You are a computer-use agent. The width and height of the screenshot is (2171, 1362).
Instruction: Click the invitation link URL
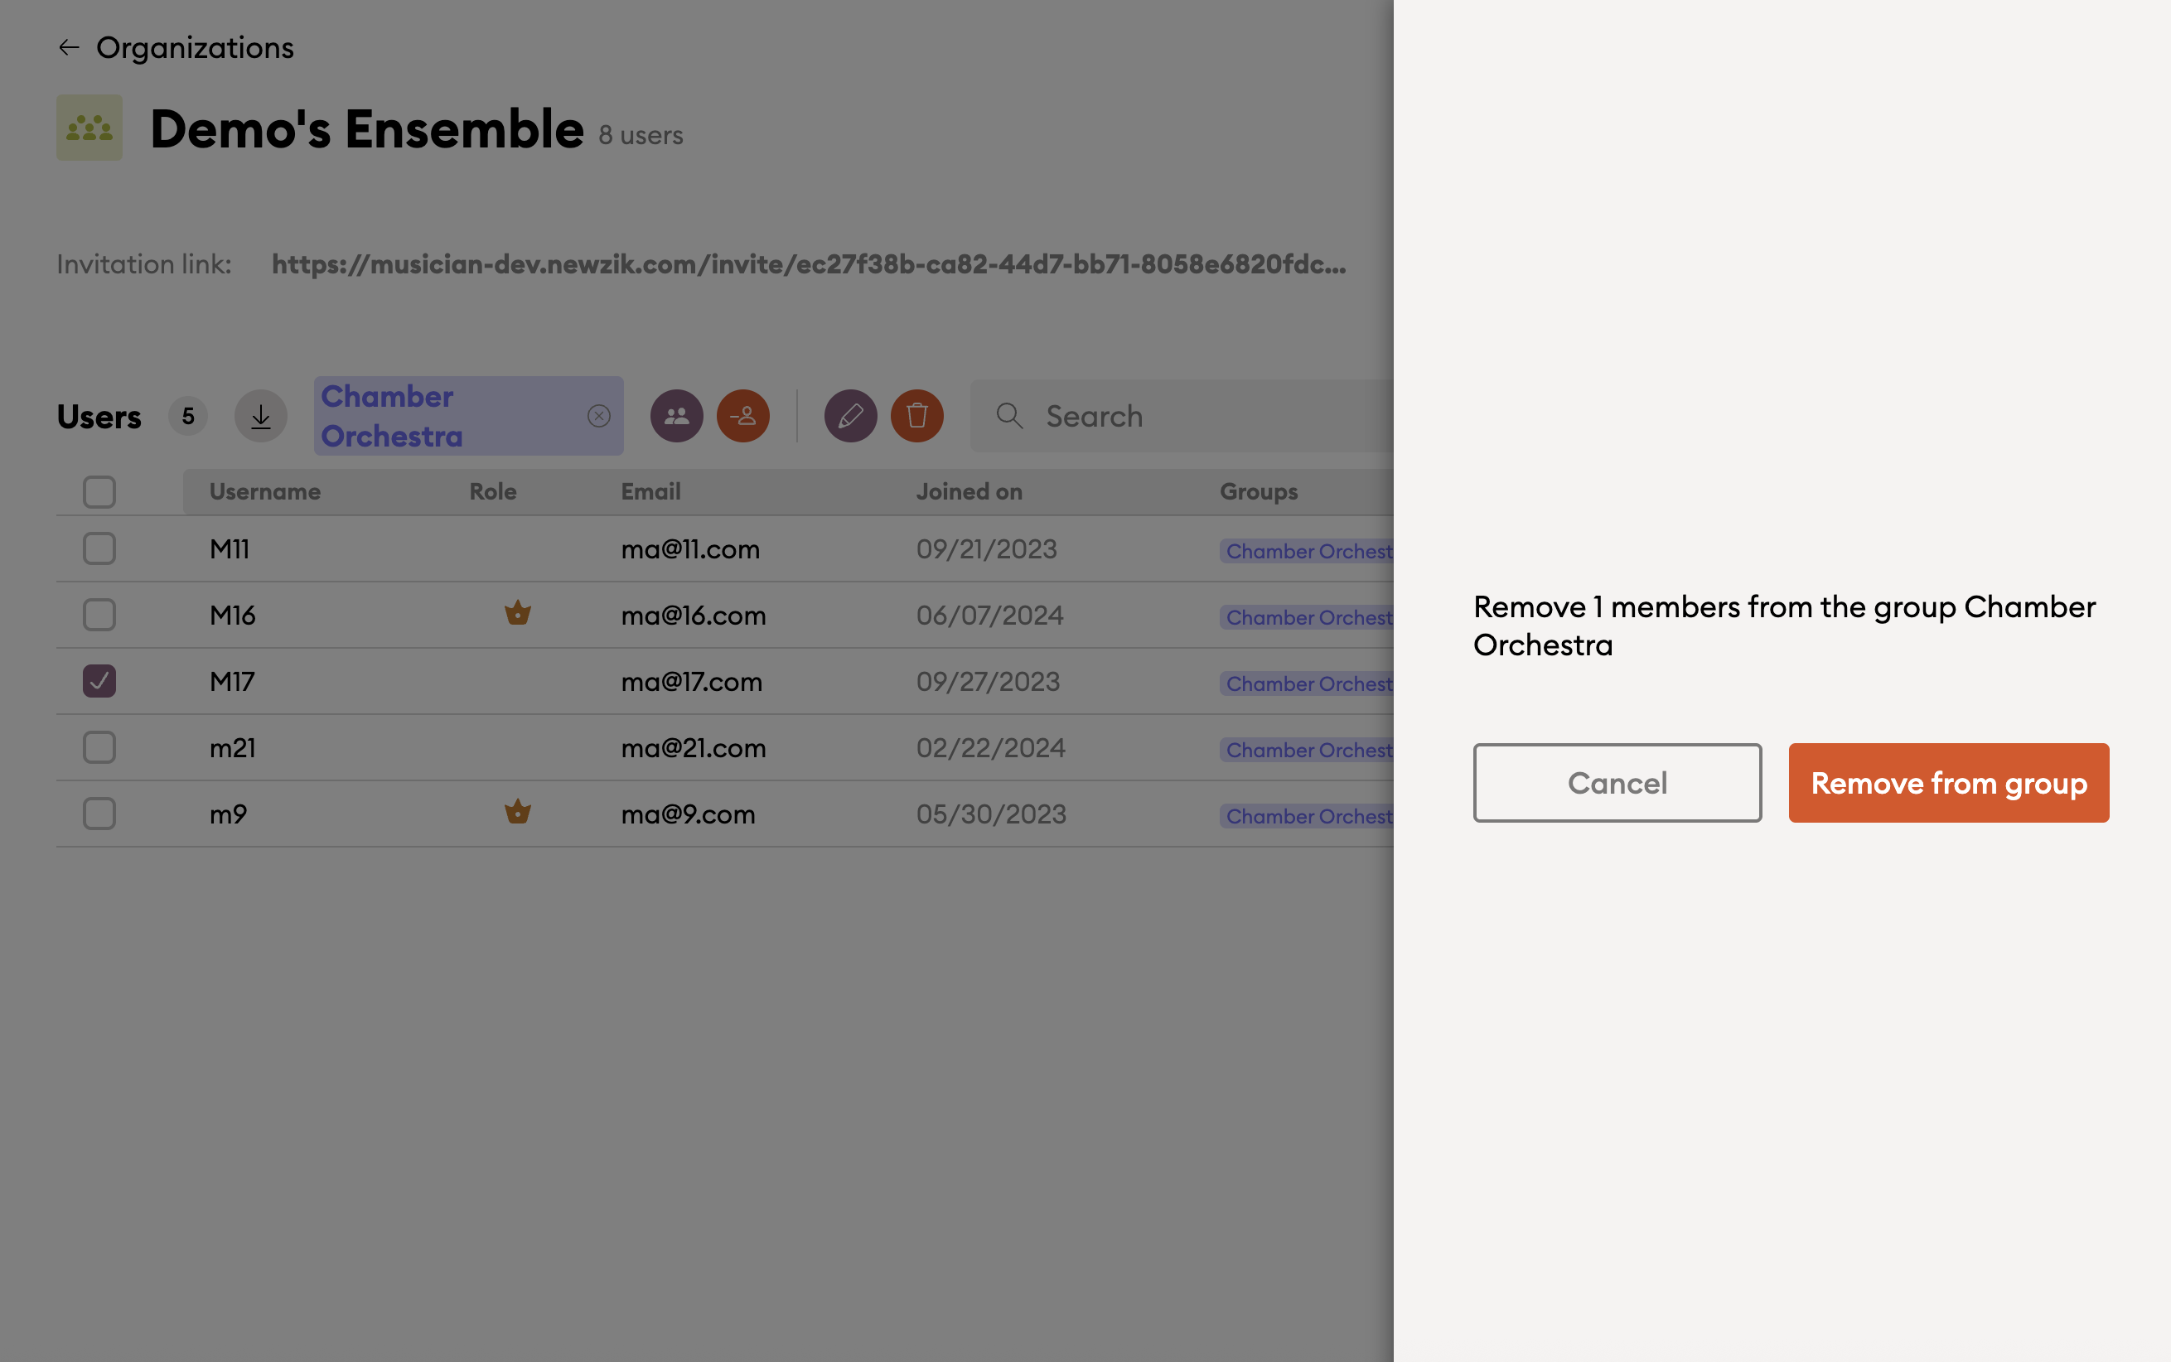808,265
